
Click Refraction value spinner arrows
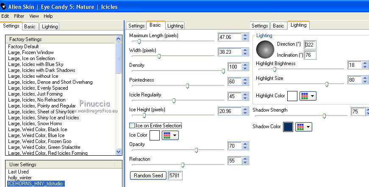245,161
